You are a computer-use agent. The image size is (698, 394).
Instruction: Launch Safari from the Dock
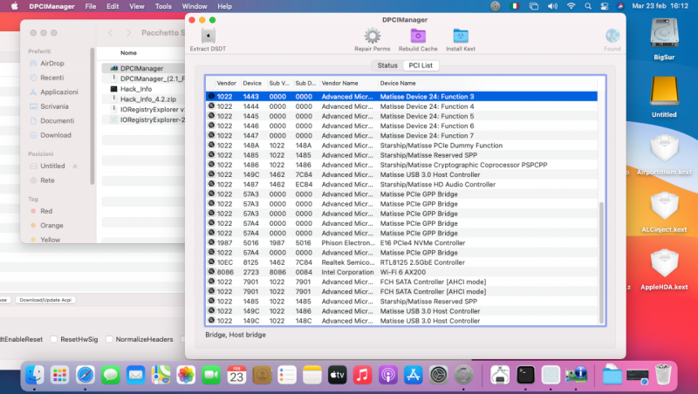85,375
